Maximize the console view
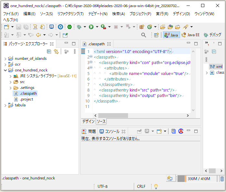Screen dimensions: 226x192 (x=196, y=131)
